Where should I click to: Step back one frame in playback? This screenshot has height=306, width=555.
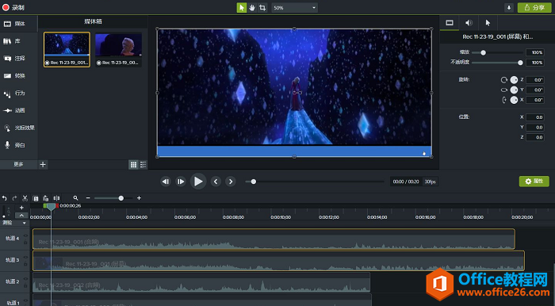point(165,182)
